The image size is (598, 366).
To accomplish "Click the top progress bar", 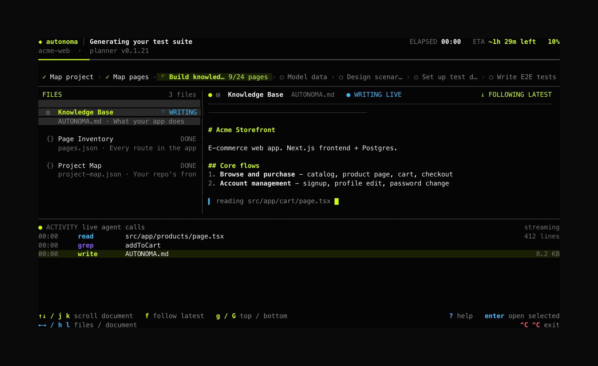I will coord(299,60).
